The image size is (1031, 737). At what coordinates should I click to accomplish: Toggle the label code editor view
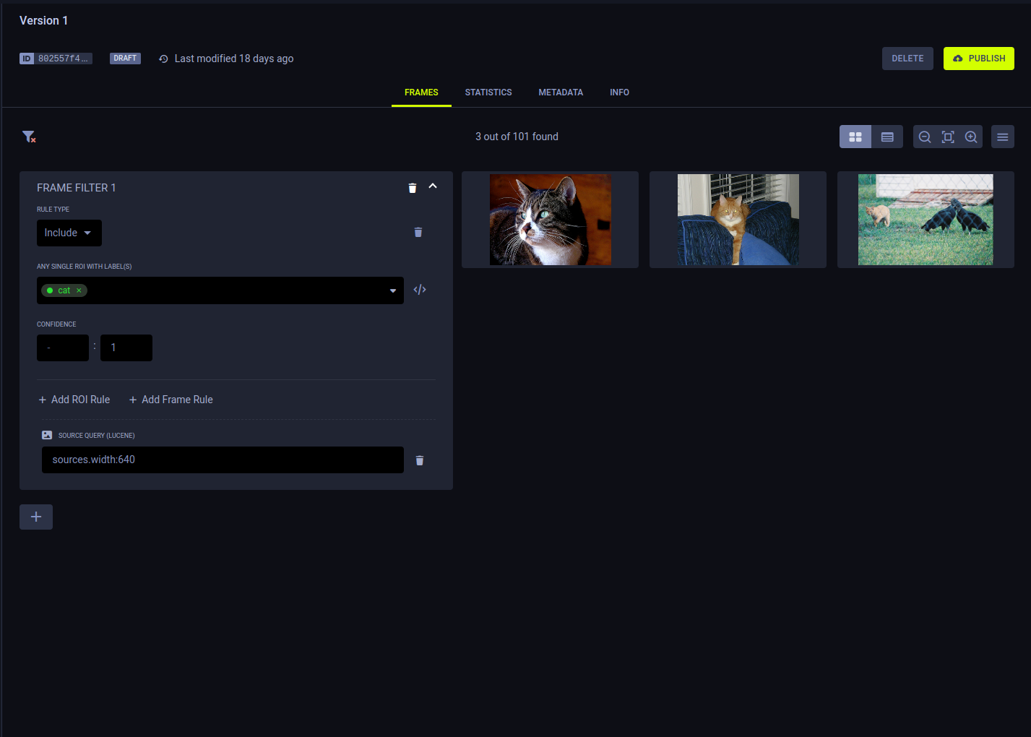point(420,289)
